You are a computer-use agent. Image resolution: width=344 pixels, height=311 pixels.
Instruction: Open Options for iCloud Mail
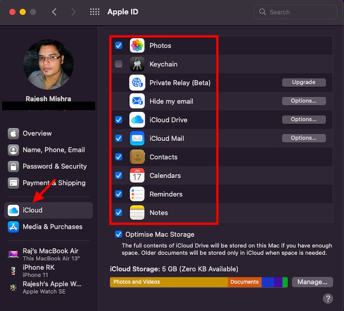pos(304,138)
